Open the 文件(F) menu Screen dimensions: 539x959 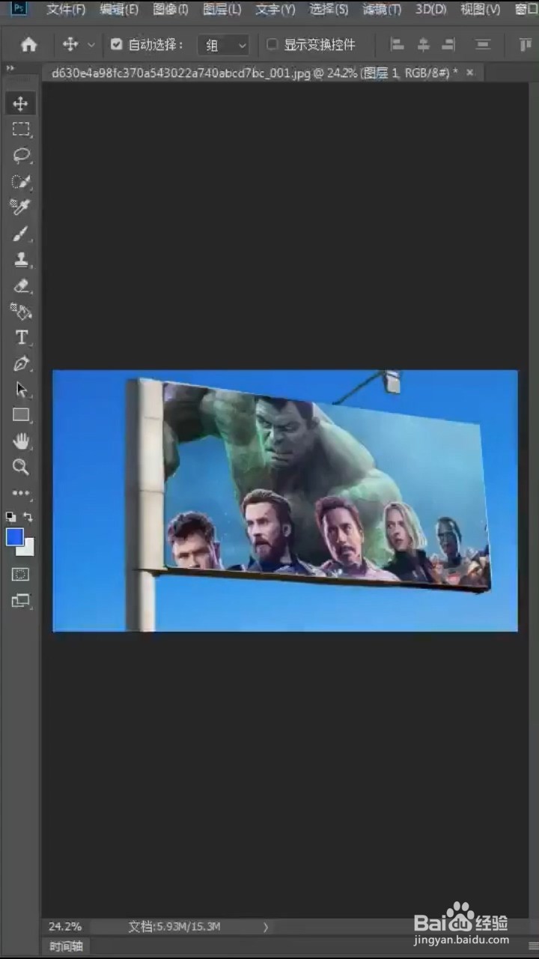(x=66, y=10)
